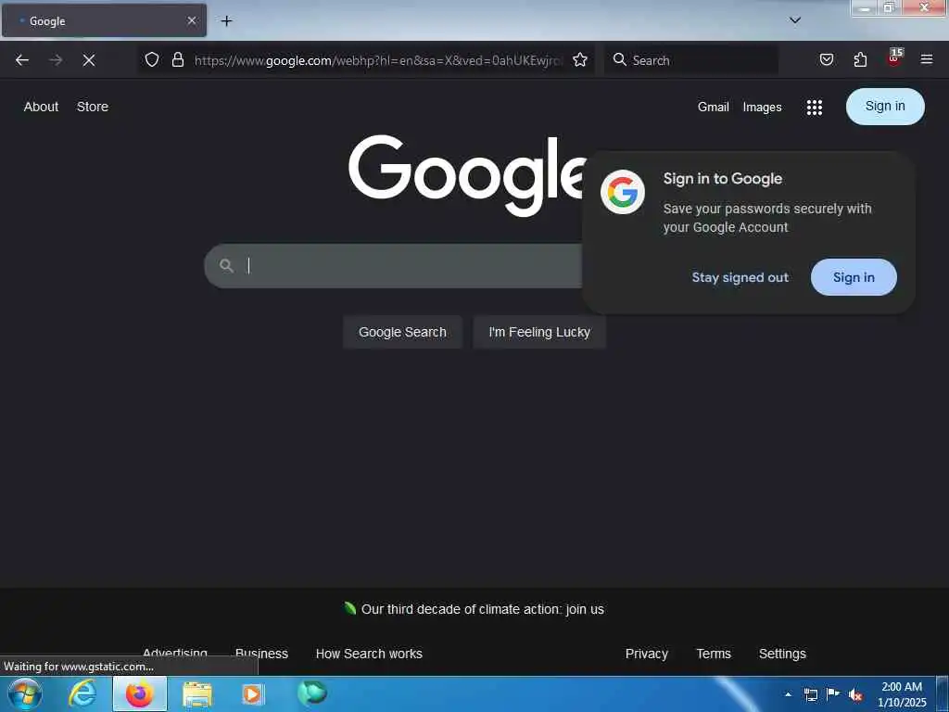Image resolution: width=949 pixels, height=712 pixels.
Task: Open Action Center flag icon
Action: click(833, 694)
